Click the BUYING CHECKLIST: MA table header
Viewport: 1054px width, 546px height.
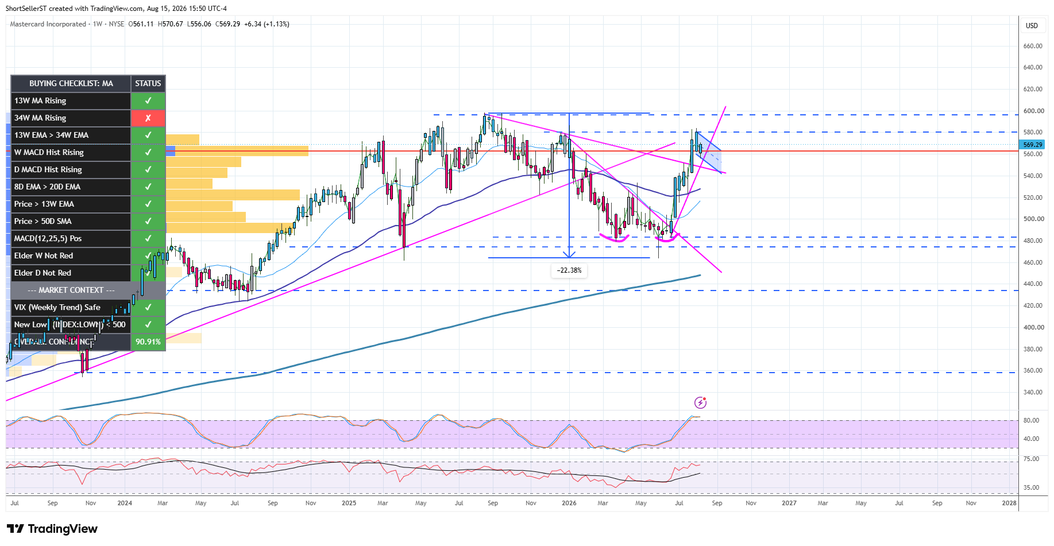71,83
